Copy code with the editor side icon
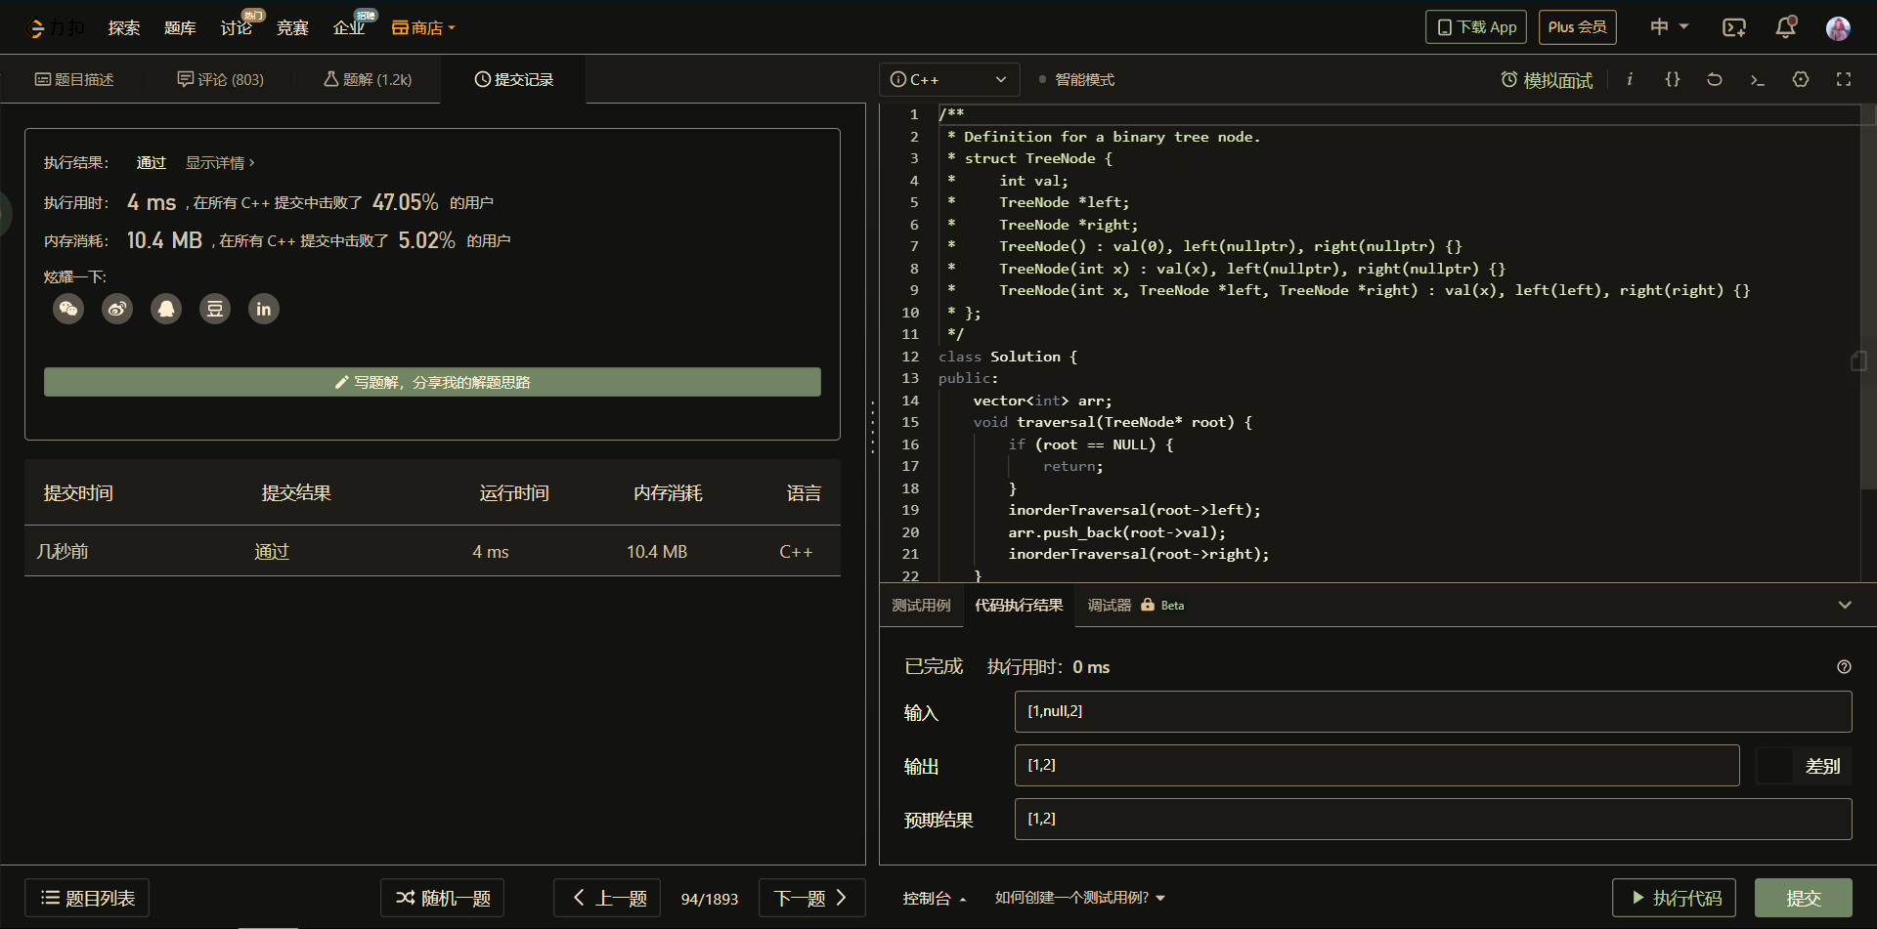Image resolution: width=1877 pixels, height=929 pixels. [x=1858, y=361]
